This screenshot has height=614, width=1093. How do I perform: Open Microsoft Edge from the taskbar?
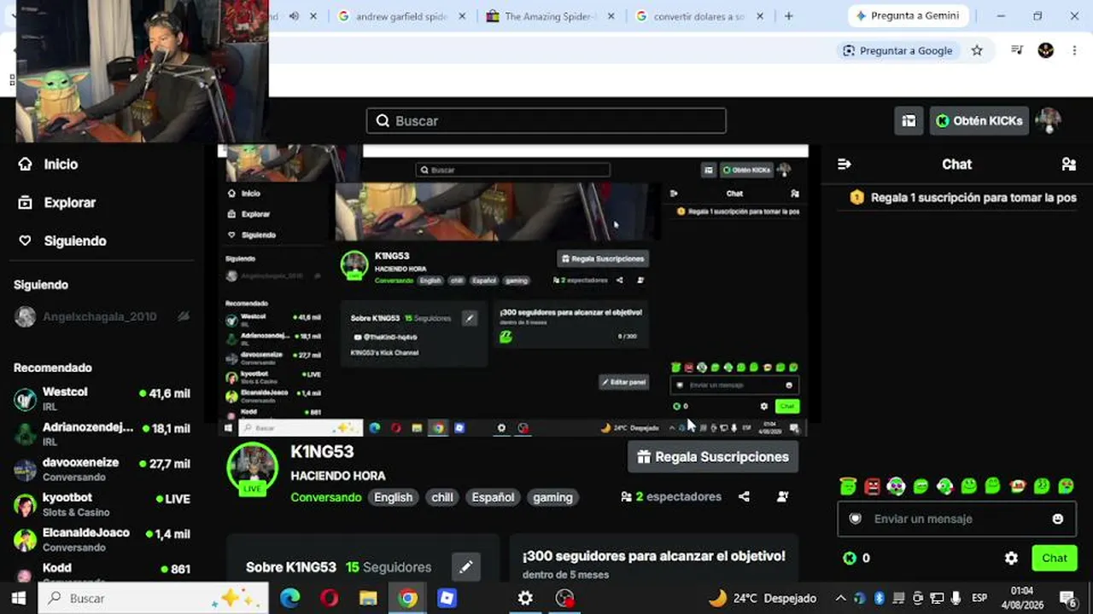coord(290,599)
